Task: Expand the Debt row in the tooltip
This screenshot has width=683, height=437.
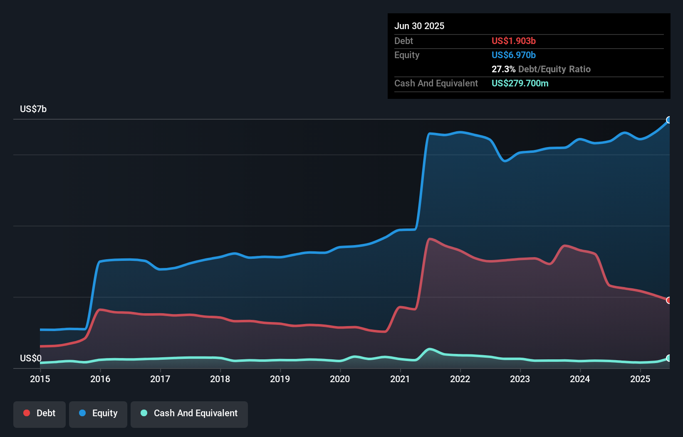Action: pyautogui.click(x=464, y=41)
